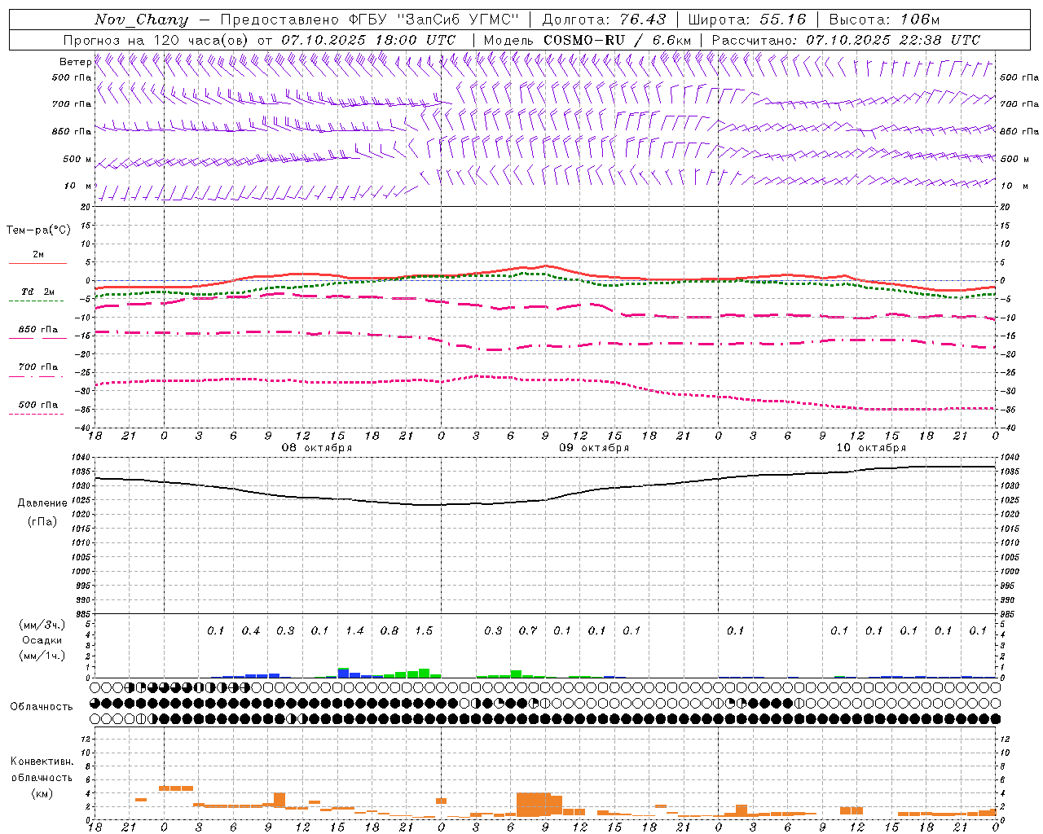
Task: Click the Широта: 55.16 value
Action: (747, 20)
